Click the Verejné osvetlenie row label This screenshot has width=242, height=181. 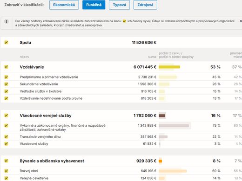34,178
